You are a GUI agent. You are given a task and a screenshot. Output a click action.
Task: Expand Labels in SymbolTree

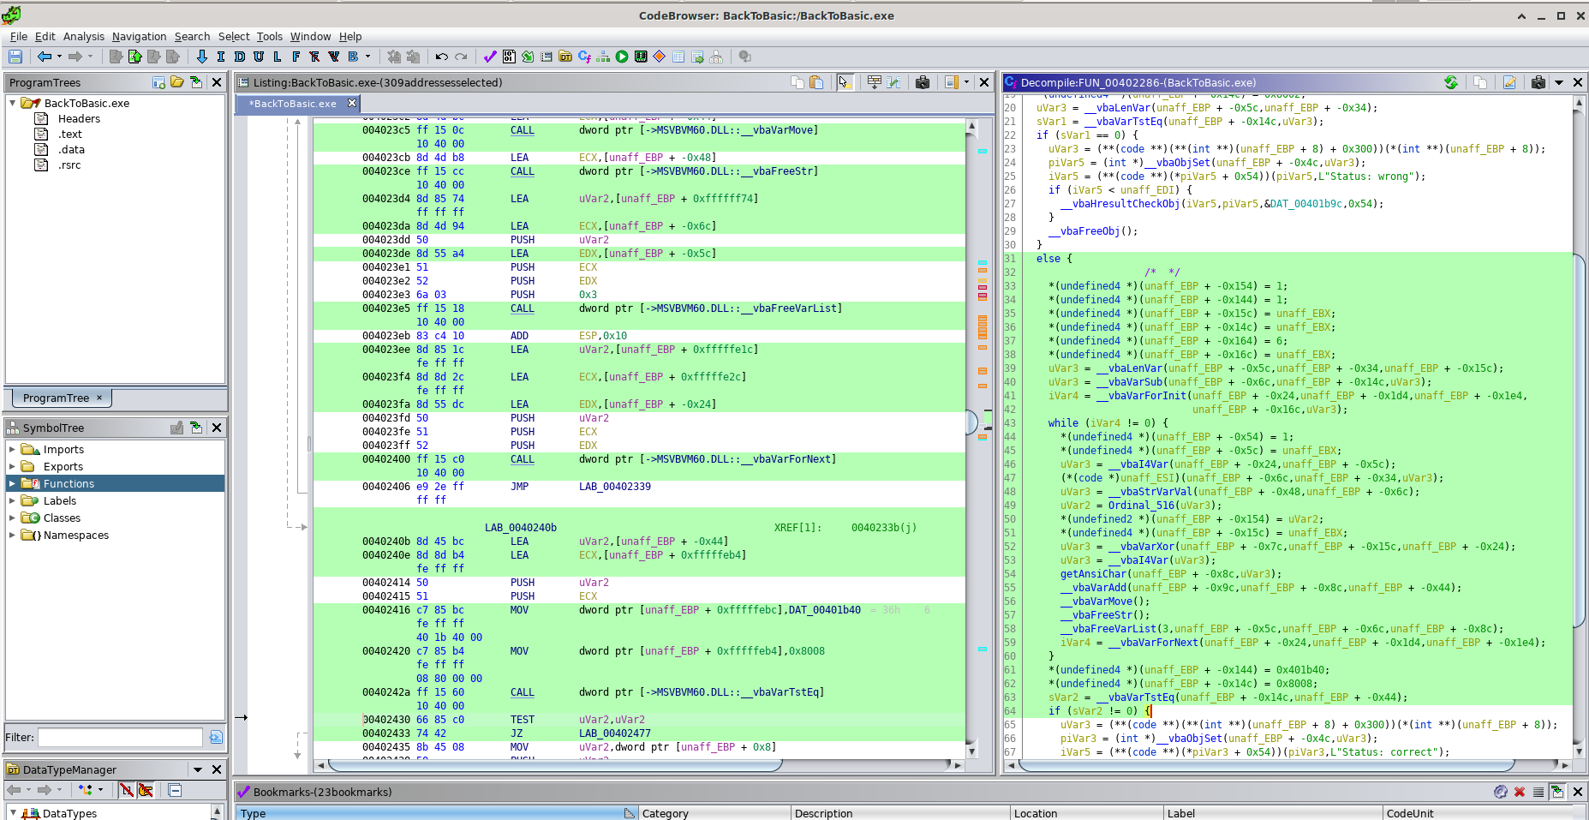(x=12, y=500)
